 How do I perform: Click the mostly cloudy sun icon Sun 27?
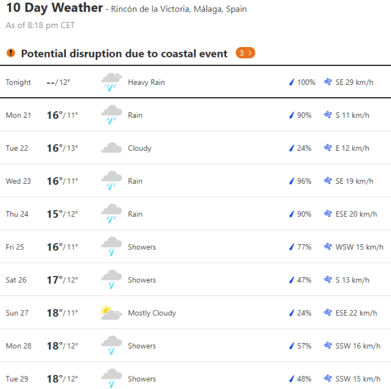pyautogui.click(x=111, y=313)
